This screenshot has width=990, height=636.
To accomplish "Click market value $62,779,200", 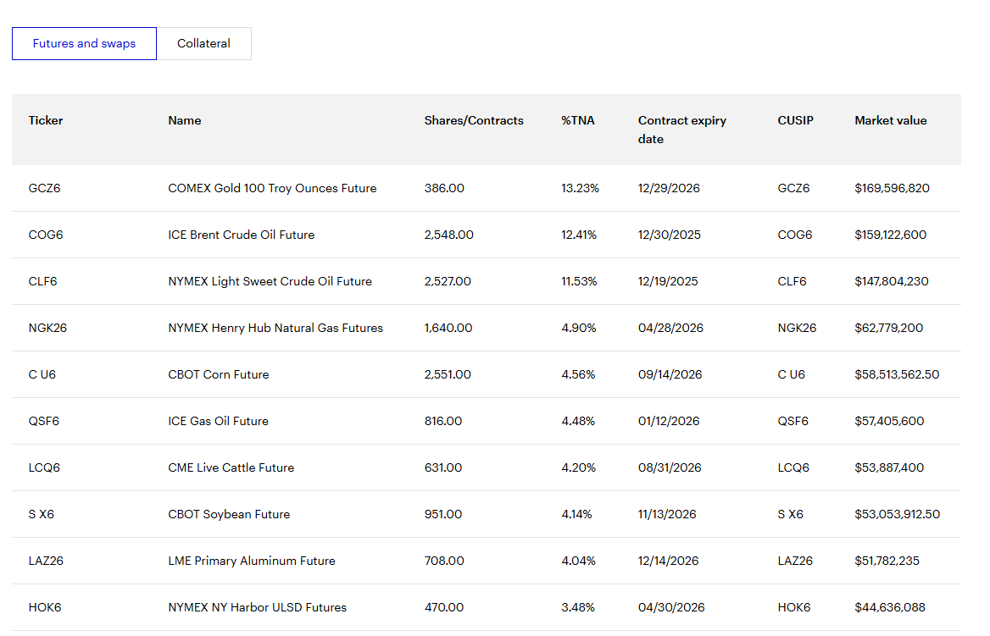I will coord(888,328).
